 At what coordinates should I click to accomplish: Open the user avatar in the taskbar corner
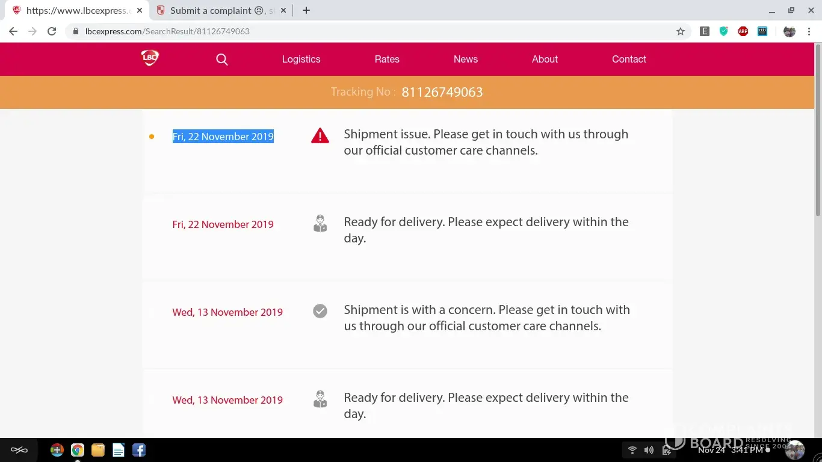tap(795, 450)
